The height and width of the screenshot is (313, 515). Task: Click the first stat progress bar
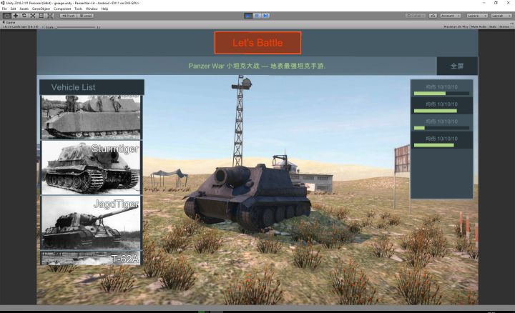point(441,94)
